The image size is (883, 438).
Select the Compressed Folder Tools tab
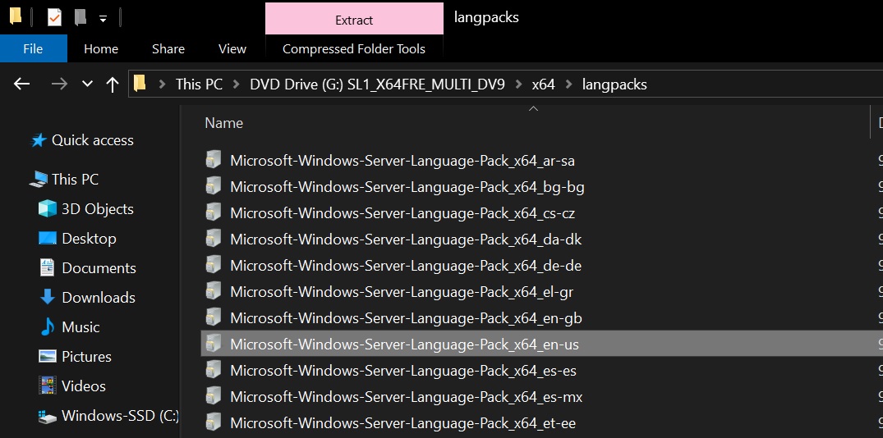click(354, 49)
